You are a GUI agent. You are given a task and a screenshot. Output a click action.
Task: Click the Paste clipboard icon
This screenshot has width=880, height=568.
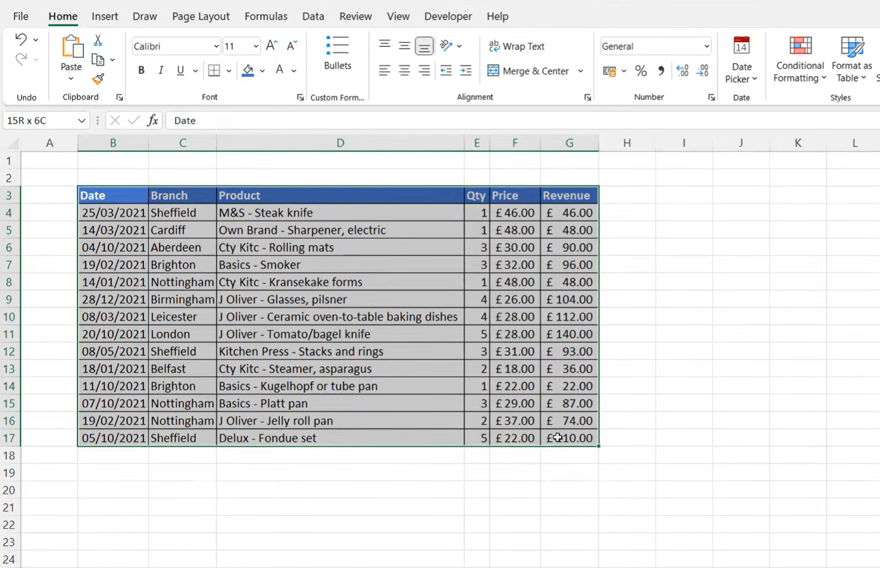click(71, 46)
